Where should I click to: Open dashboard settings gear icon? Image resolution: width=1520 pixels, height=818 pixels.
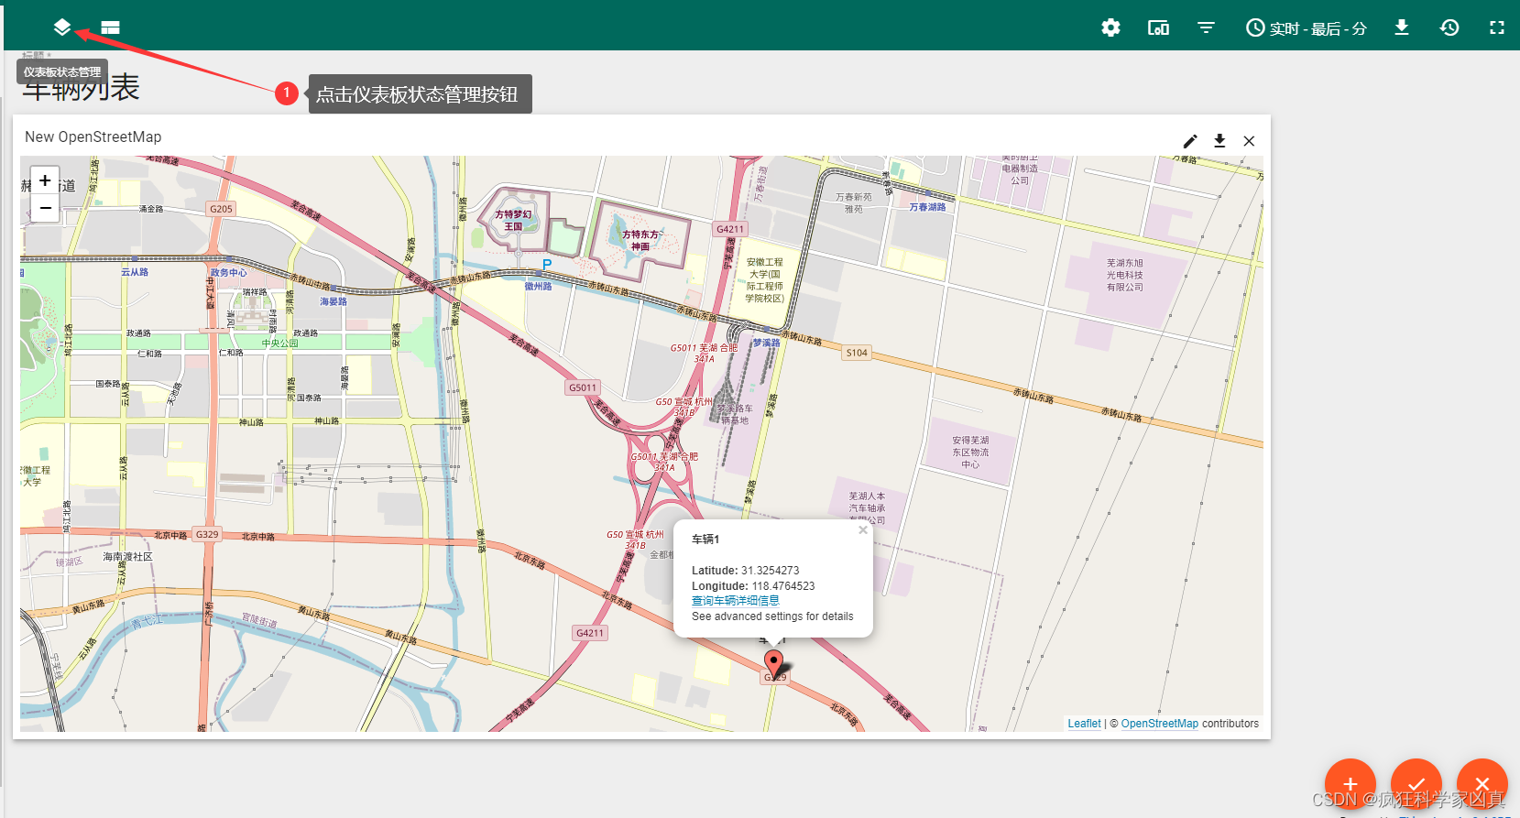(x=1110, y=27)
